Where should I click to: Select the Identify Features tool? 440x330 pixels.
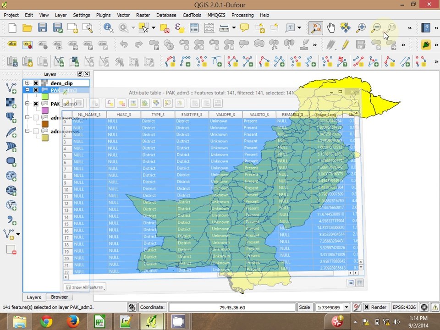pyautogui.click(x=108, y=28)
